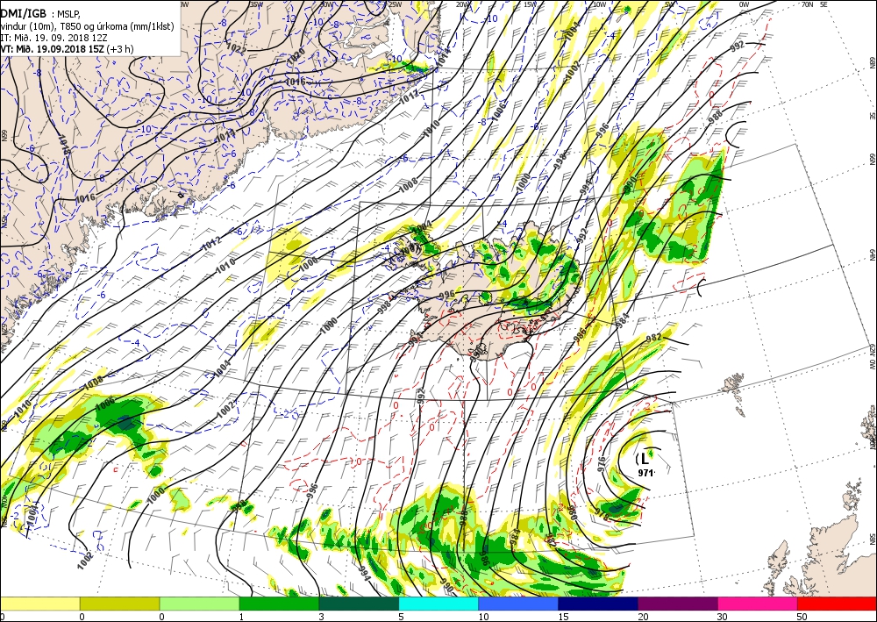877x622 pixels.
Task: Select the medium green legend swatch
Action: [279, 604]
